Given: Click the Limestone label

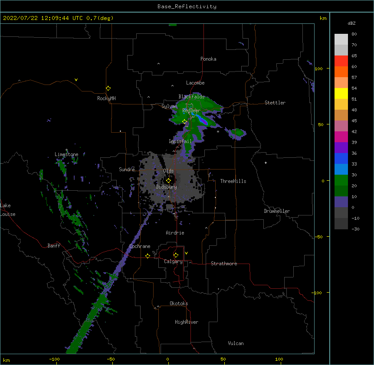Looking at the screenshot, I should click(x=66, y=154).
